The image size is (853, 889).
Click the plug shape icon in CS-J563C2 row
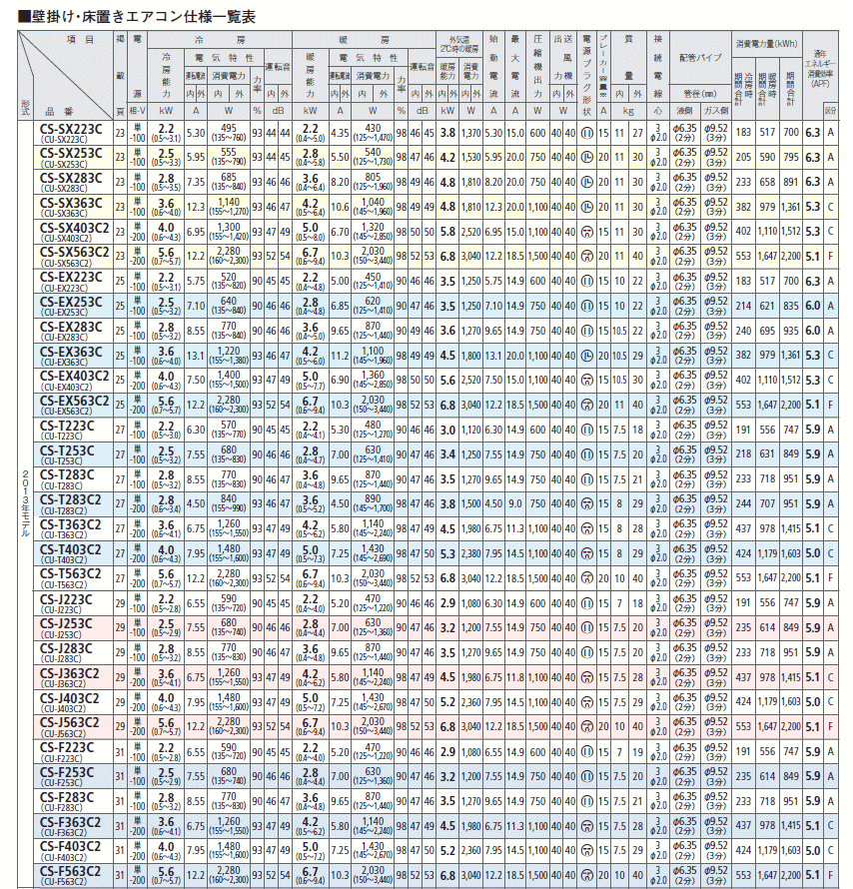coord(587,727)
